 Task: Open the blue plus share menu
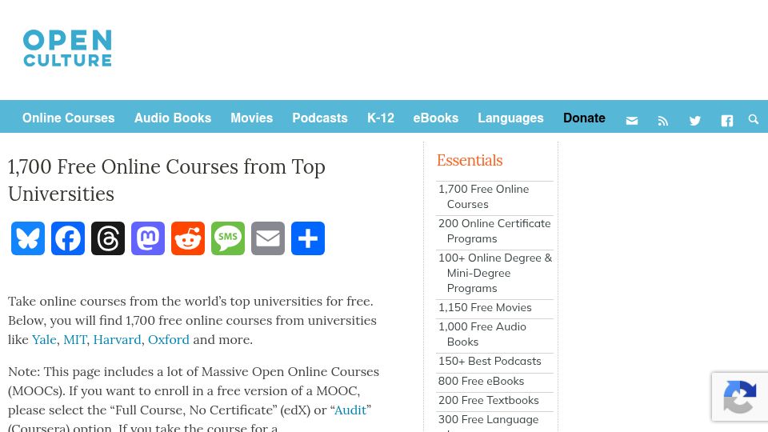click(308, 238)
